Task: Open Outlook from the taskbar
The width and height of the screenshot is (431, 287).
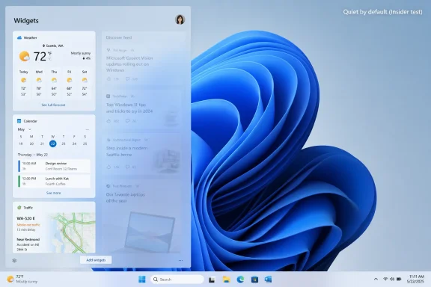Action: [269, 280]
